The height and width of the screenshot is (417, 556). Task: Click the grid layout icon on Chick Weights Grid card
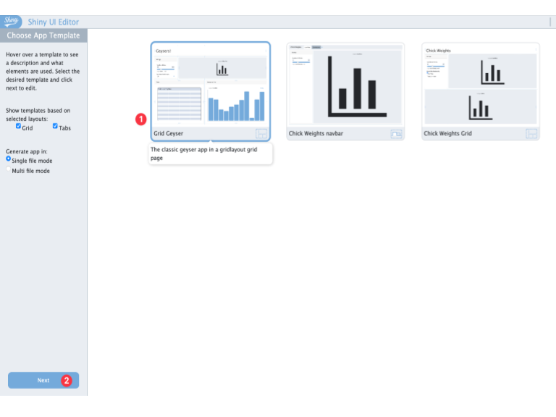click(531, 133)
